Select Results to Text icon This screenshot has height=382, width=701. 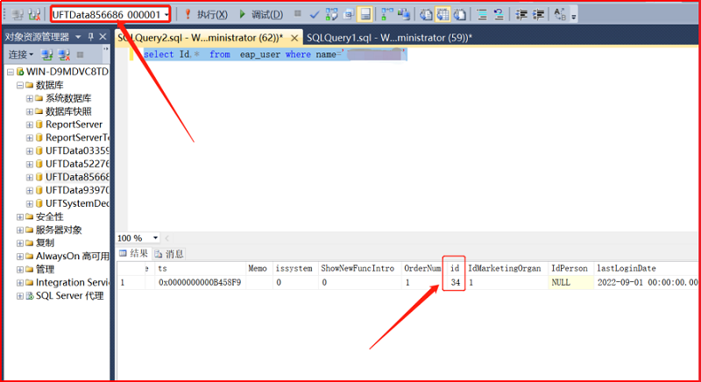[426, 15]
